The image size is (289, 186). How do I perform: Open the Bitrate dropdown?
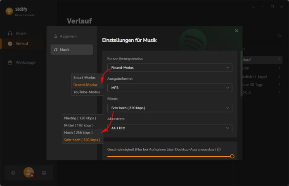tap(170, 108)
